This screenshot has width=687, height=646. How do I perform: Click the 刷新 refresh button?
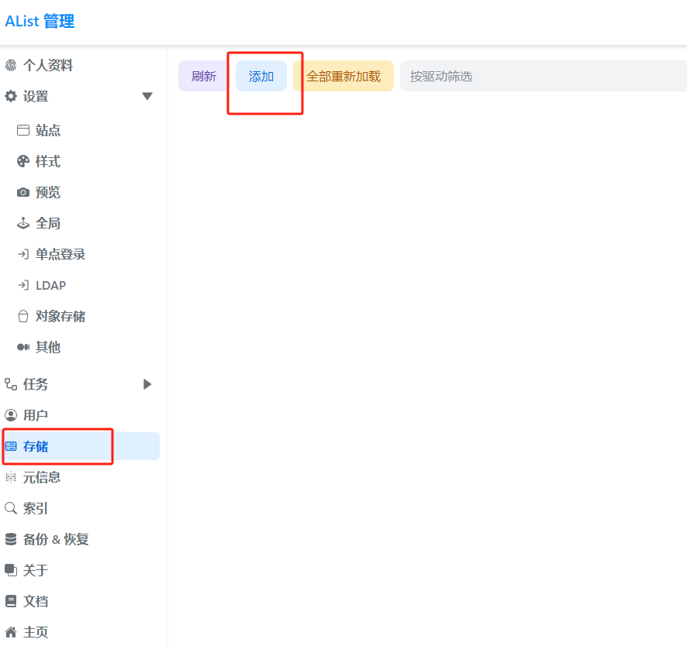[202, 75]
